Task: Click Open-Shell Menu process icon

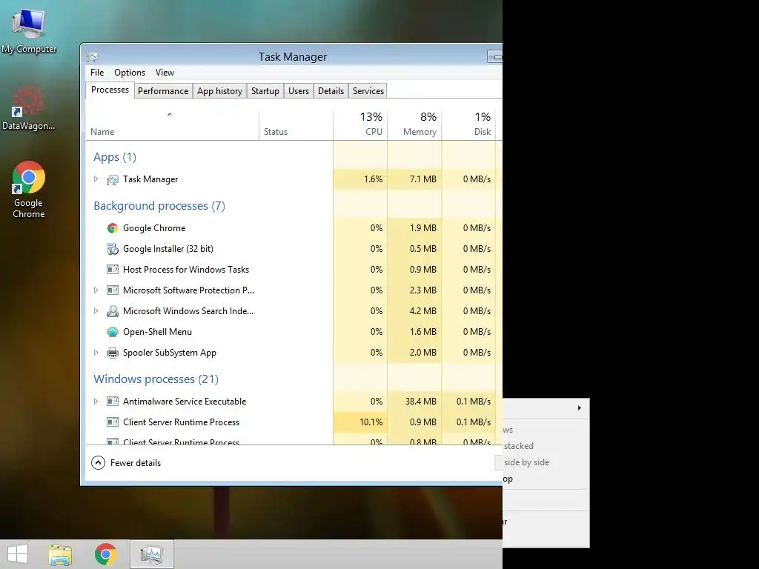Action: coord(113,332)
